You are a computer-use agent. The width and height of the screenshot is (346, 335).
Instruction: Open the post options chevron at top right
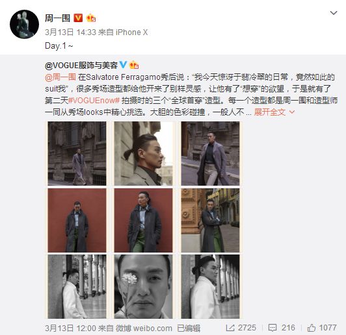pyautogui.click(x=334, y=13)
